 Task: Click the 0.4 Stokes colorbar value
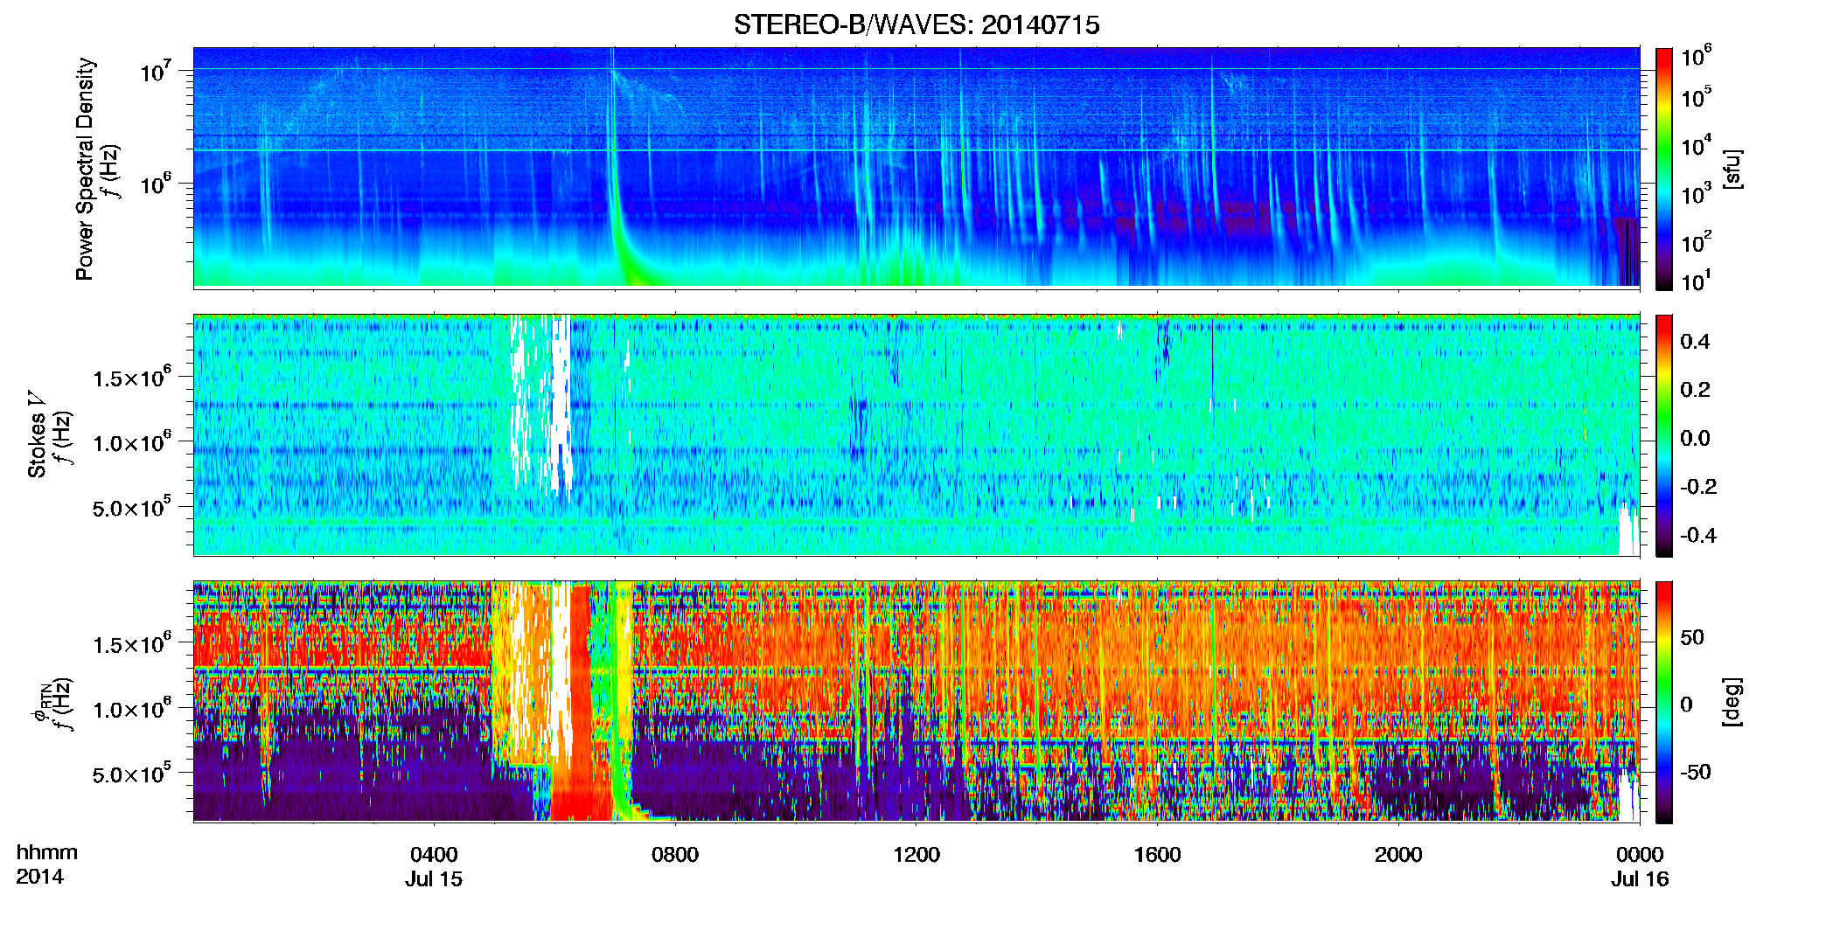1695,342
